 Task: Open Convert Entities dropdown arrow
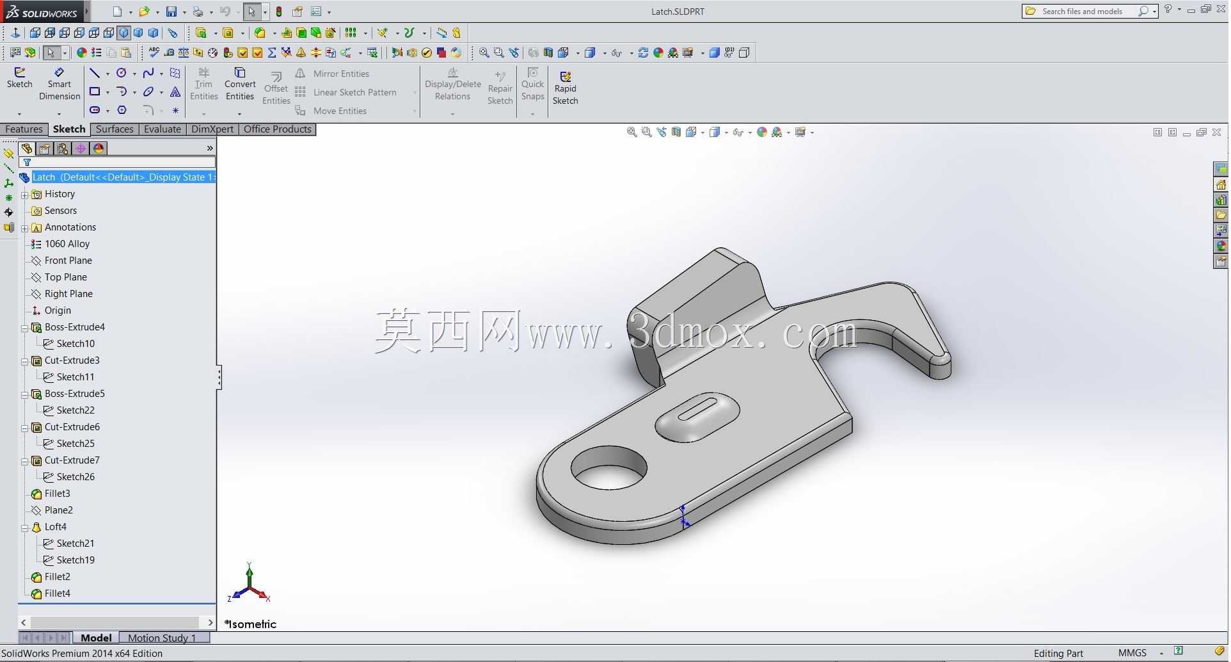click(x=240, y=114)
